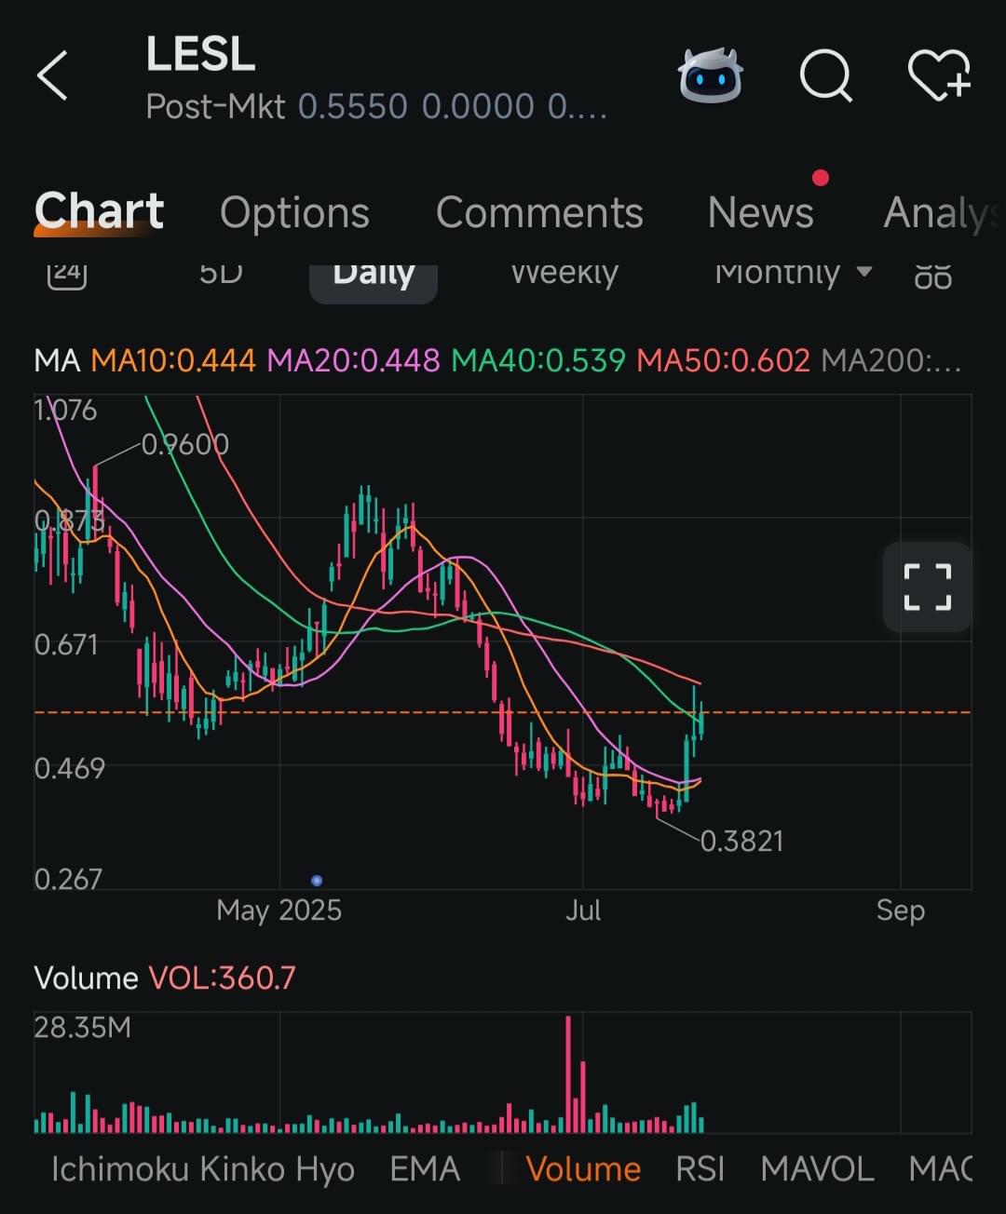Add LESL to watchlist via heart icon
The height and width of the screenshot is (1214, 1006).
939,75
